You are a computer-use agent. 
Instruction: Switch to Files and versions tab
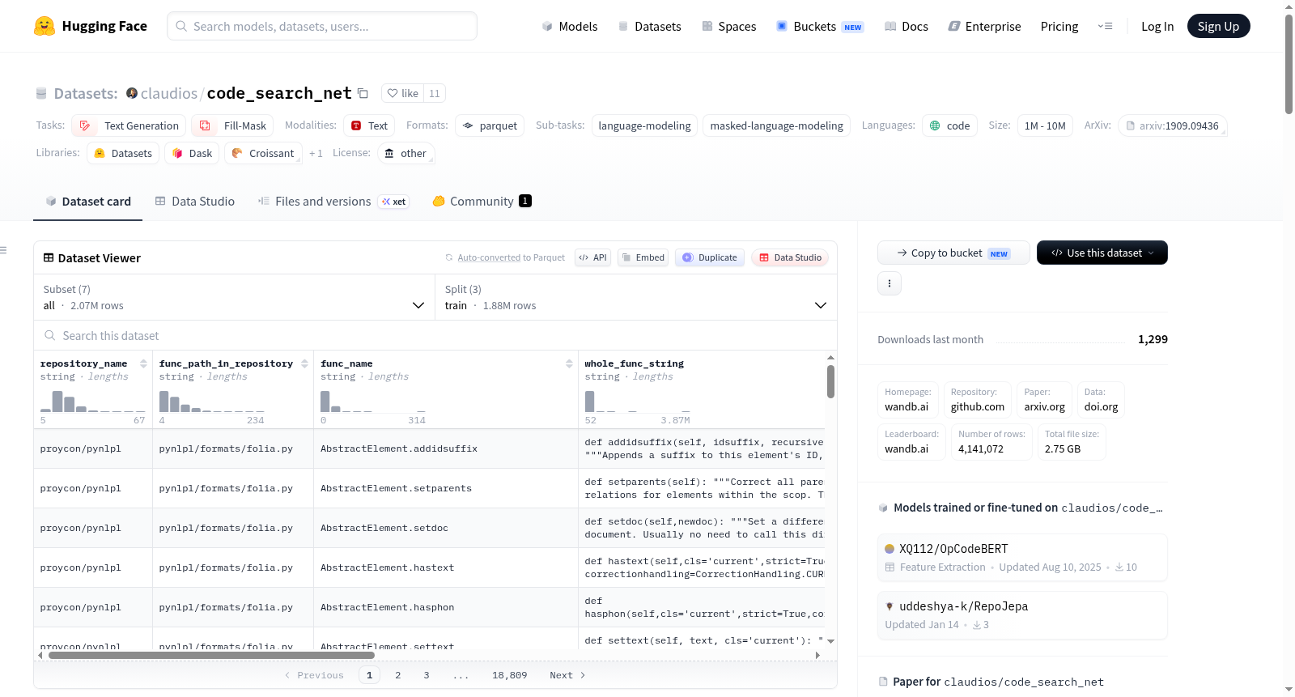point(333,201)
